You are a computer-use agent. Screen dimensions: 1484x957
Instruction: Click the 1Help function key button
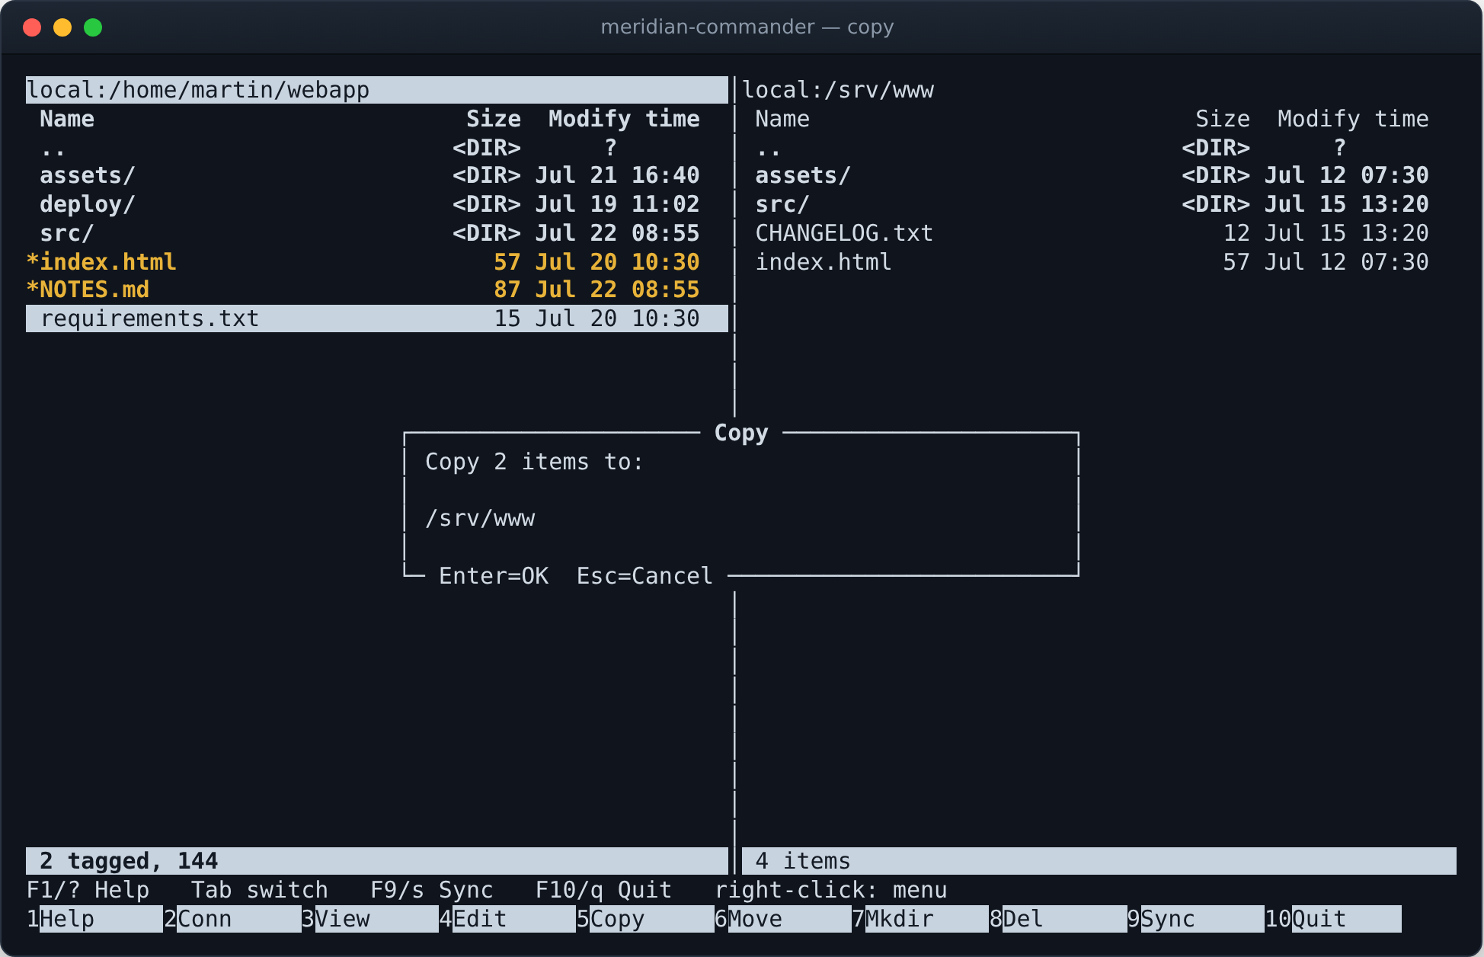[94, 919]
